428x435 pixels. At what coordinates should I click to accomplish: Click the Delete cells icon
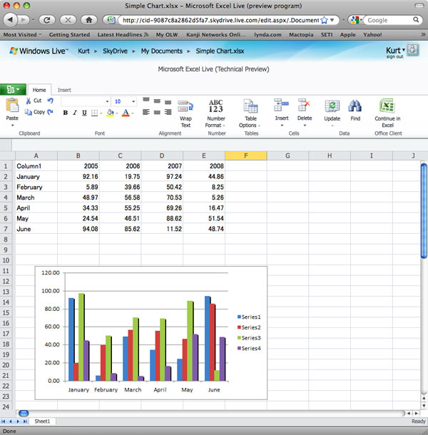tap(305, 106)
